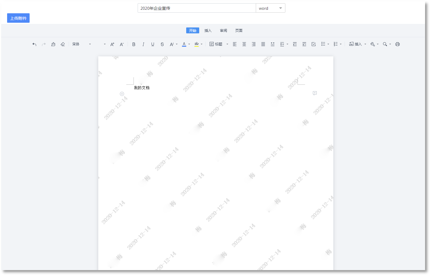Increase font size with A+ icon
431x276 pixels.
tap(112, 44)
